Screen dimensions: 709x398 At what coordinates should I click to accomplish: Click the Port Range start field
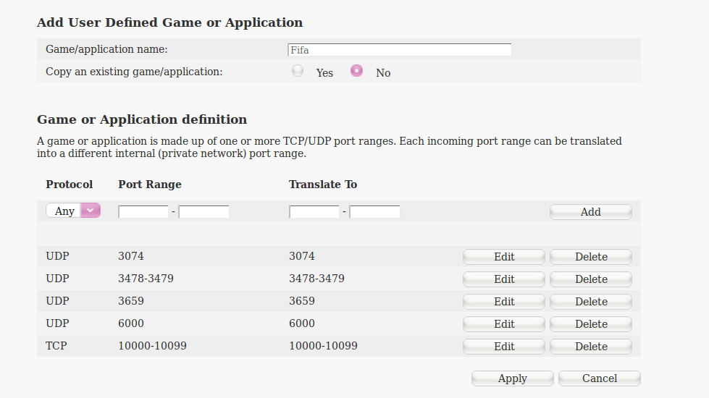click(x=143, y=212)
